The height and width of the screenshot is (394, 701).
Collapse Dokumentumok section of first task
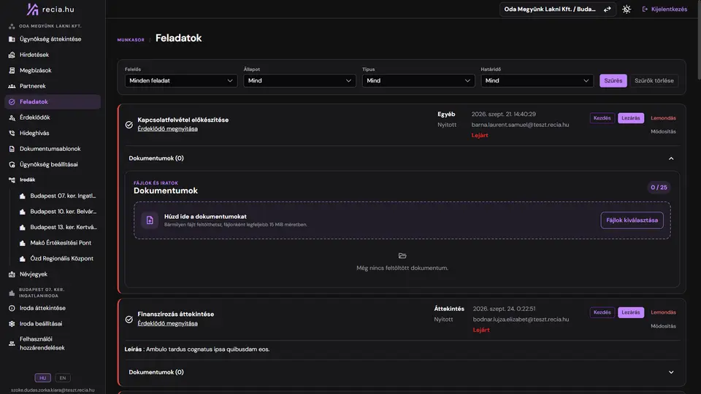(671, 158)
